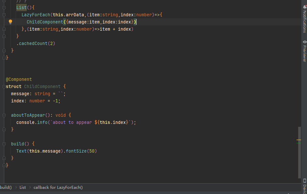The width and height of the screenshot is (307, 194).
Task: Open the Previewer side panel tab
Action: pos(304,53)
